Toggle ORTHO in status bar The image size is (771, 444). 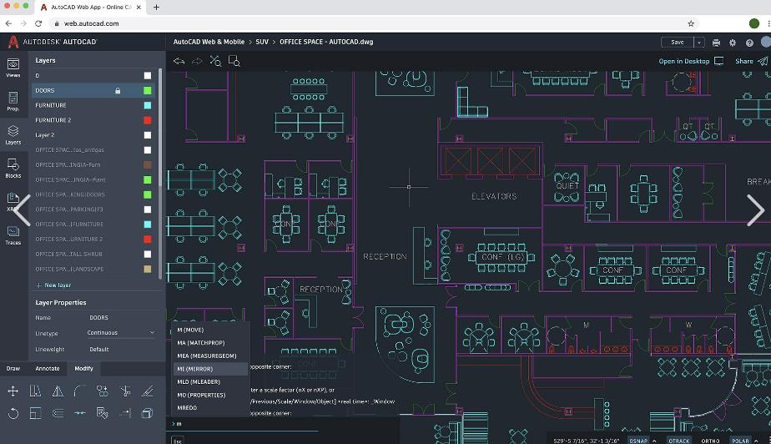pyautogui.click(x=710, y=441)
